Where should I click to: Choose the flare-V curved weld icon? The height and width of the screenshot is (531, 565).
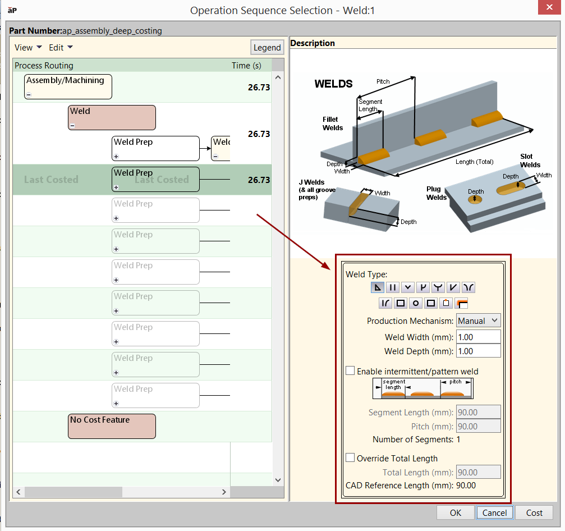[x=468, y=287]
